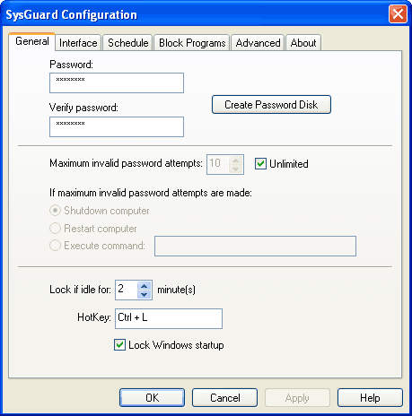The height and width of the screenshot is (416, 412).
Task: Close the SysGuard Configuration window
Action: pyautogui.click(x=398, y=13)
